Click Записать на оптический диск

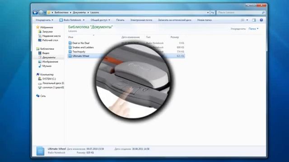click(175, 20)
